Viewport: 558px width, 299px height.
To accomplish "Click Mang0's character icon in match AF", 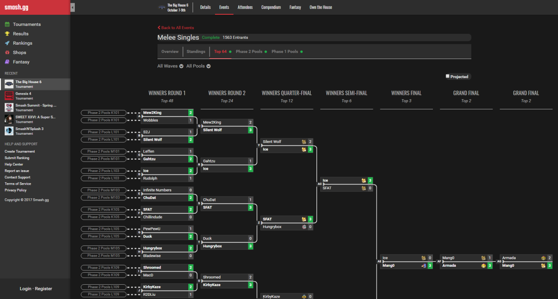I will coord(483,258).
